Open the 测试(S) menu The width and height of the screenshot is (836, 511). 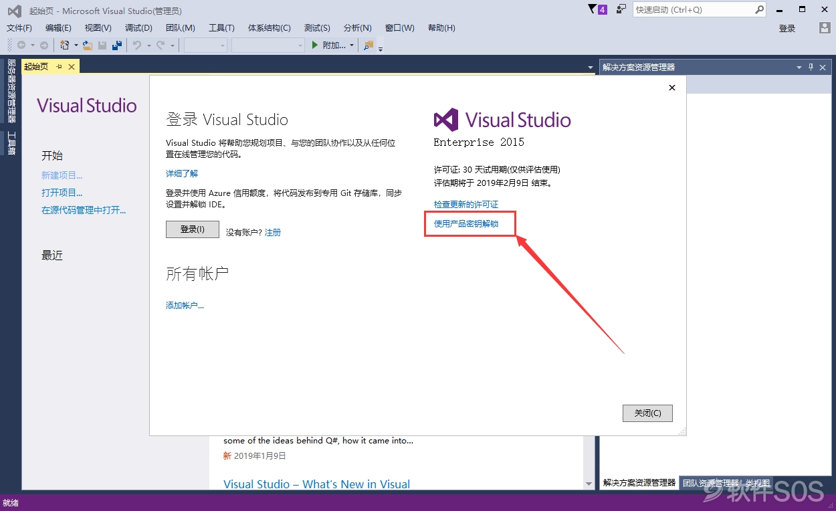click(x=317, y=28)
